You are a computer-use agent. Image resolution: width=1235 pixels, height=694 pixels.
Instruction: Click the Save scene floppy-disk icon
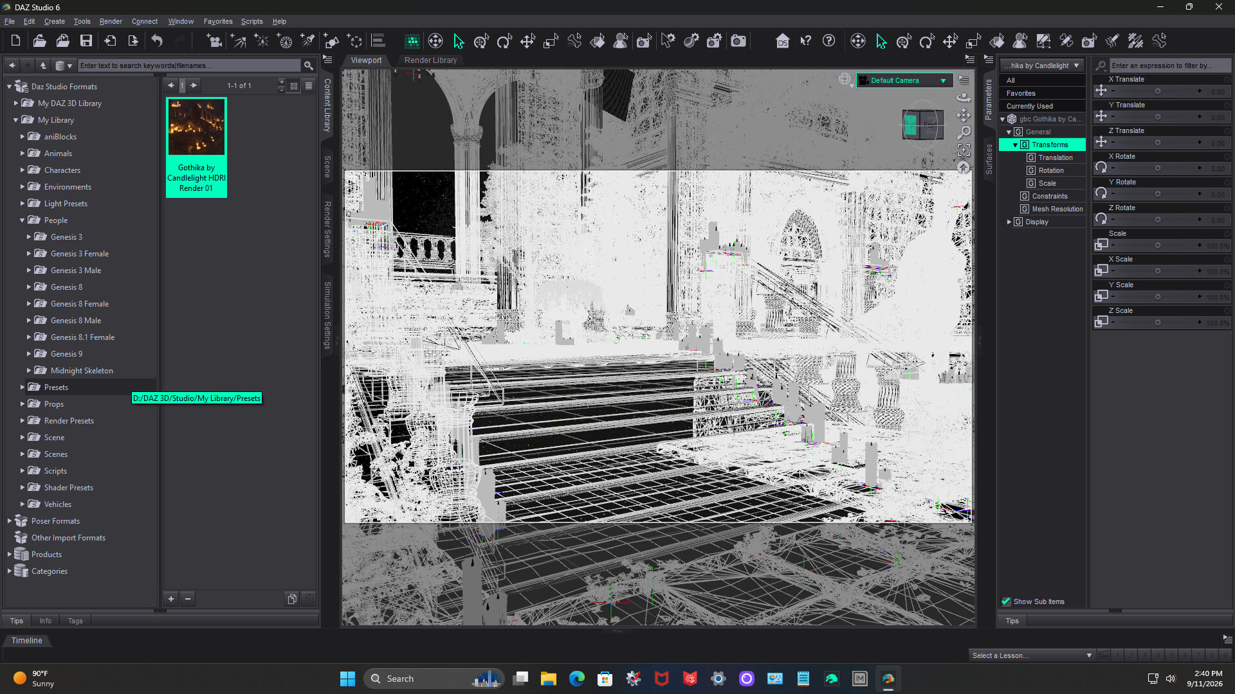[x=86, y=41]
